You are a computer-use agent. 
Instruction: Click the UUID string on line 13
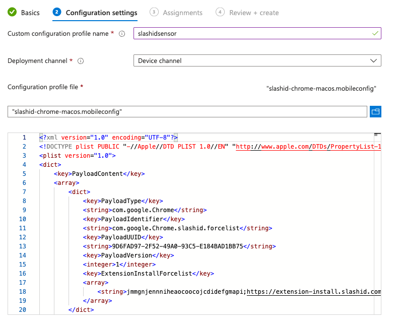(179, 246)
